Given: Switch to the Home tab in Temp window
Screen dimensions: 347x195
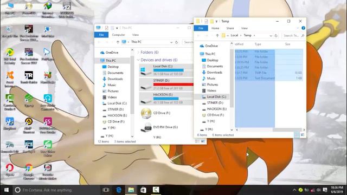Looking at the screenshot, I should pos(215,28).
